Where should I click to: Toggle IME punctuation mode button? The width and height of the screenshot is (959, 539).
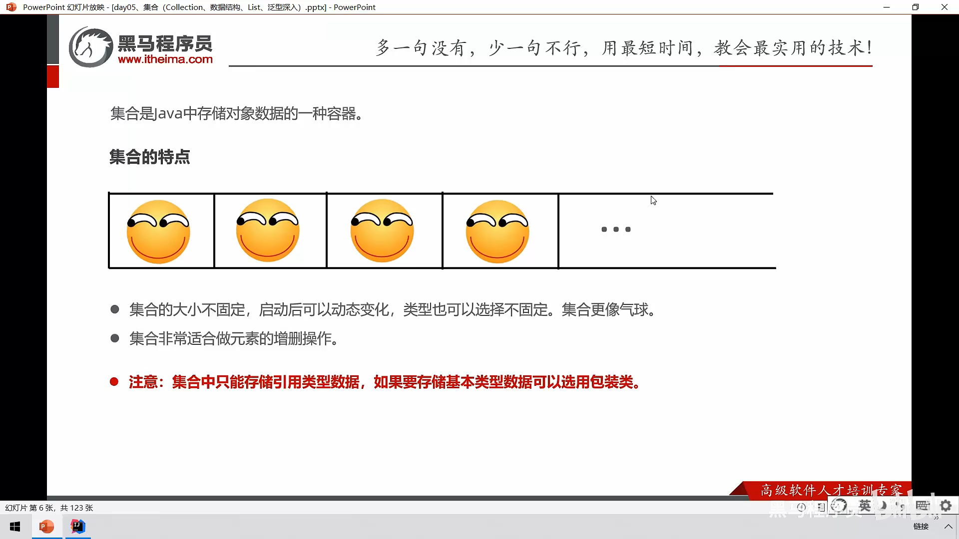point(901,507)
